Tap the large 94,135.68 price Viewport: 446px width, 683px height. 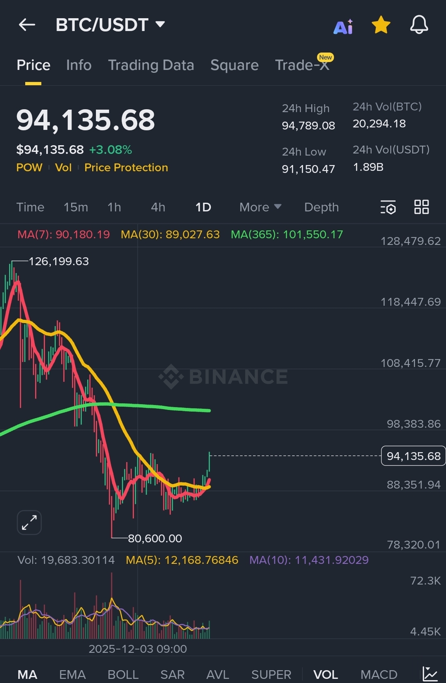pos(86,120)
